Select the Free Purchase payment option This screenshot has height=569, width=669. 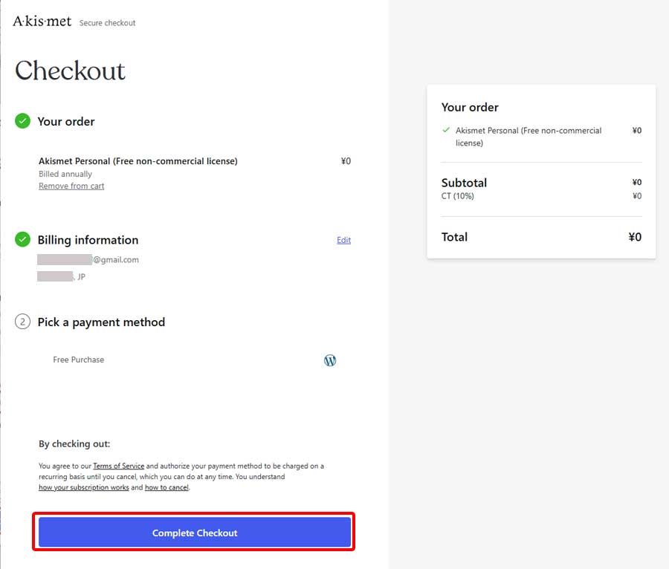(79, 360)
